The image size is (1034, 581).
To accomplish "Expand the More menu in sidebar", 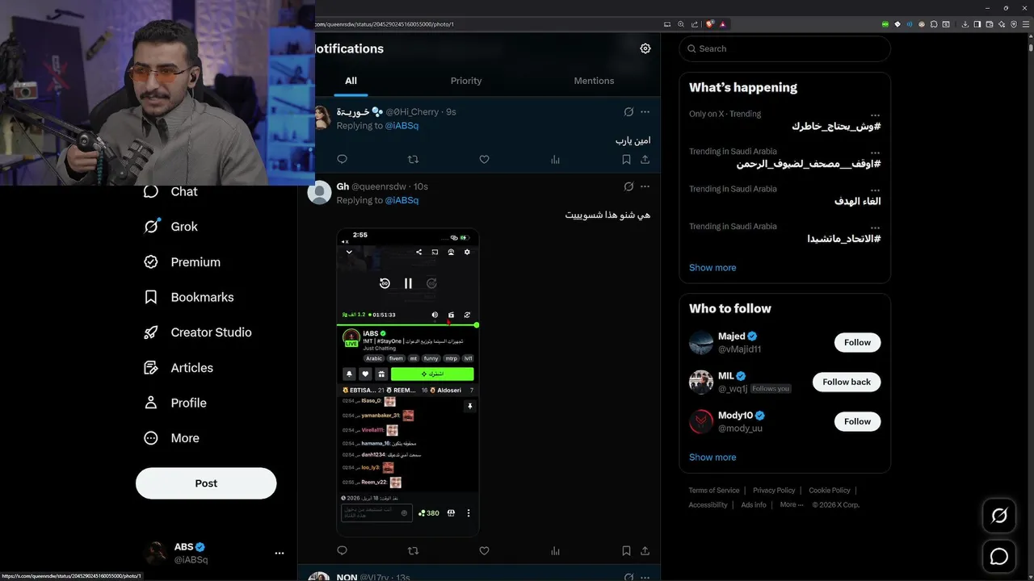I will 170,438.
